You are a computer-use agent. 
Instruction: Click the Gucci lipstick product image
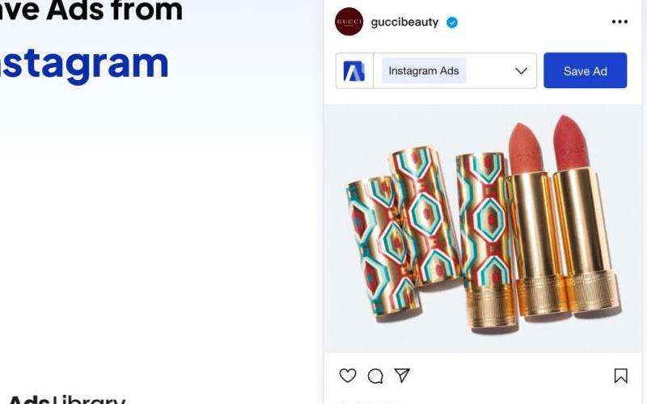[483, 229]
